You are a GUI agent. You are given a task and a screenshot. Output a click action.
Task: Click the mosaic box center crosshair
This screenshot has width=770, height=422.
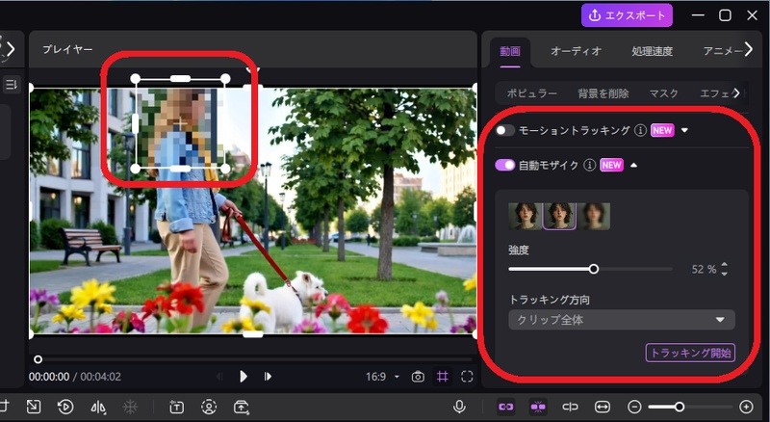click(180, 124)
